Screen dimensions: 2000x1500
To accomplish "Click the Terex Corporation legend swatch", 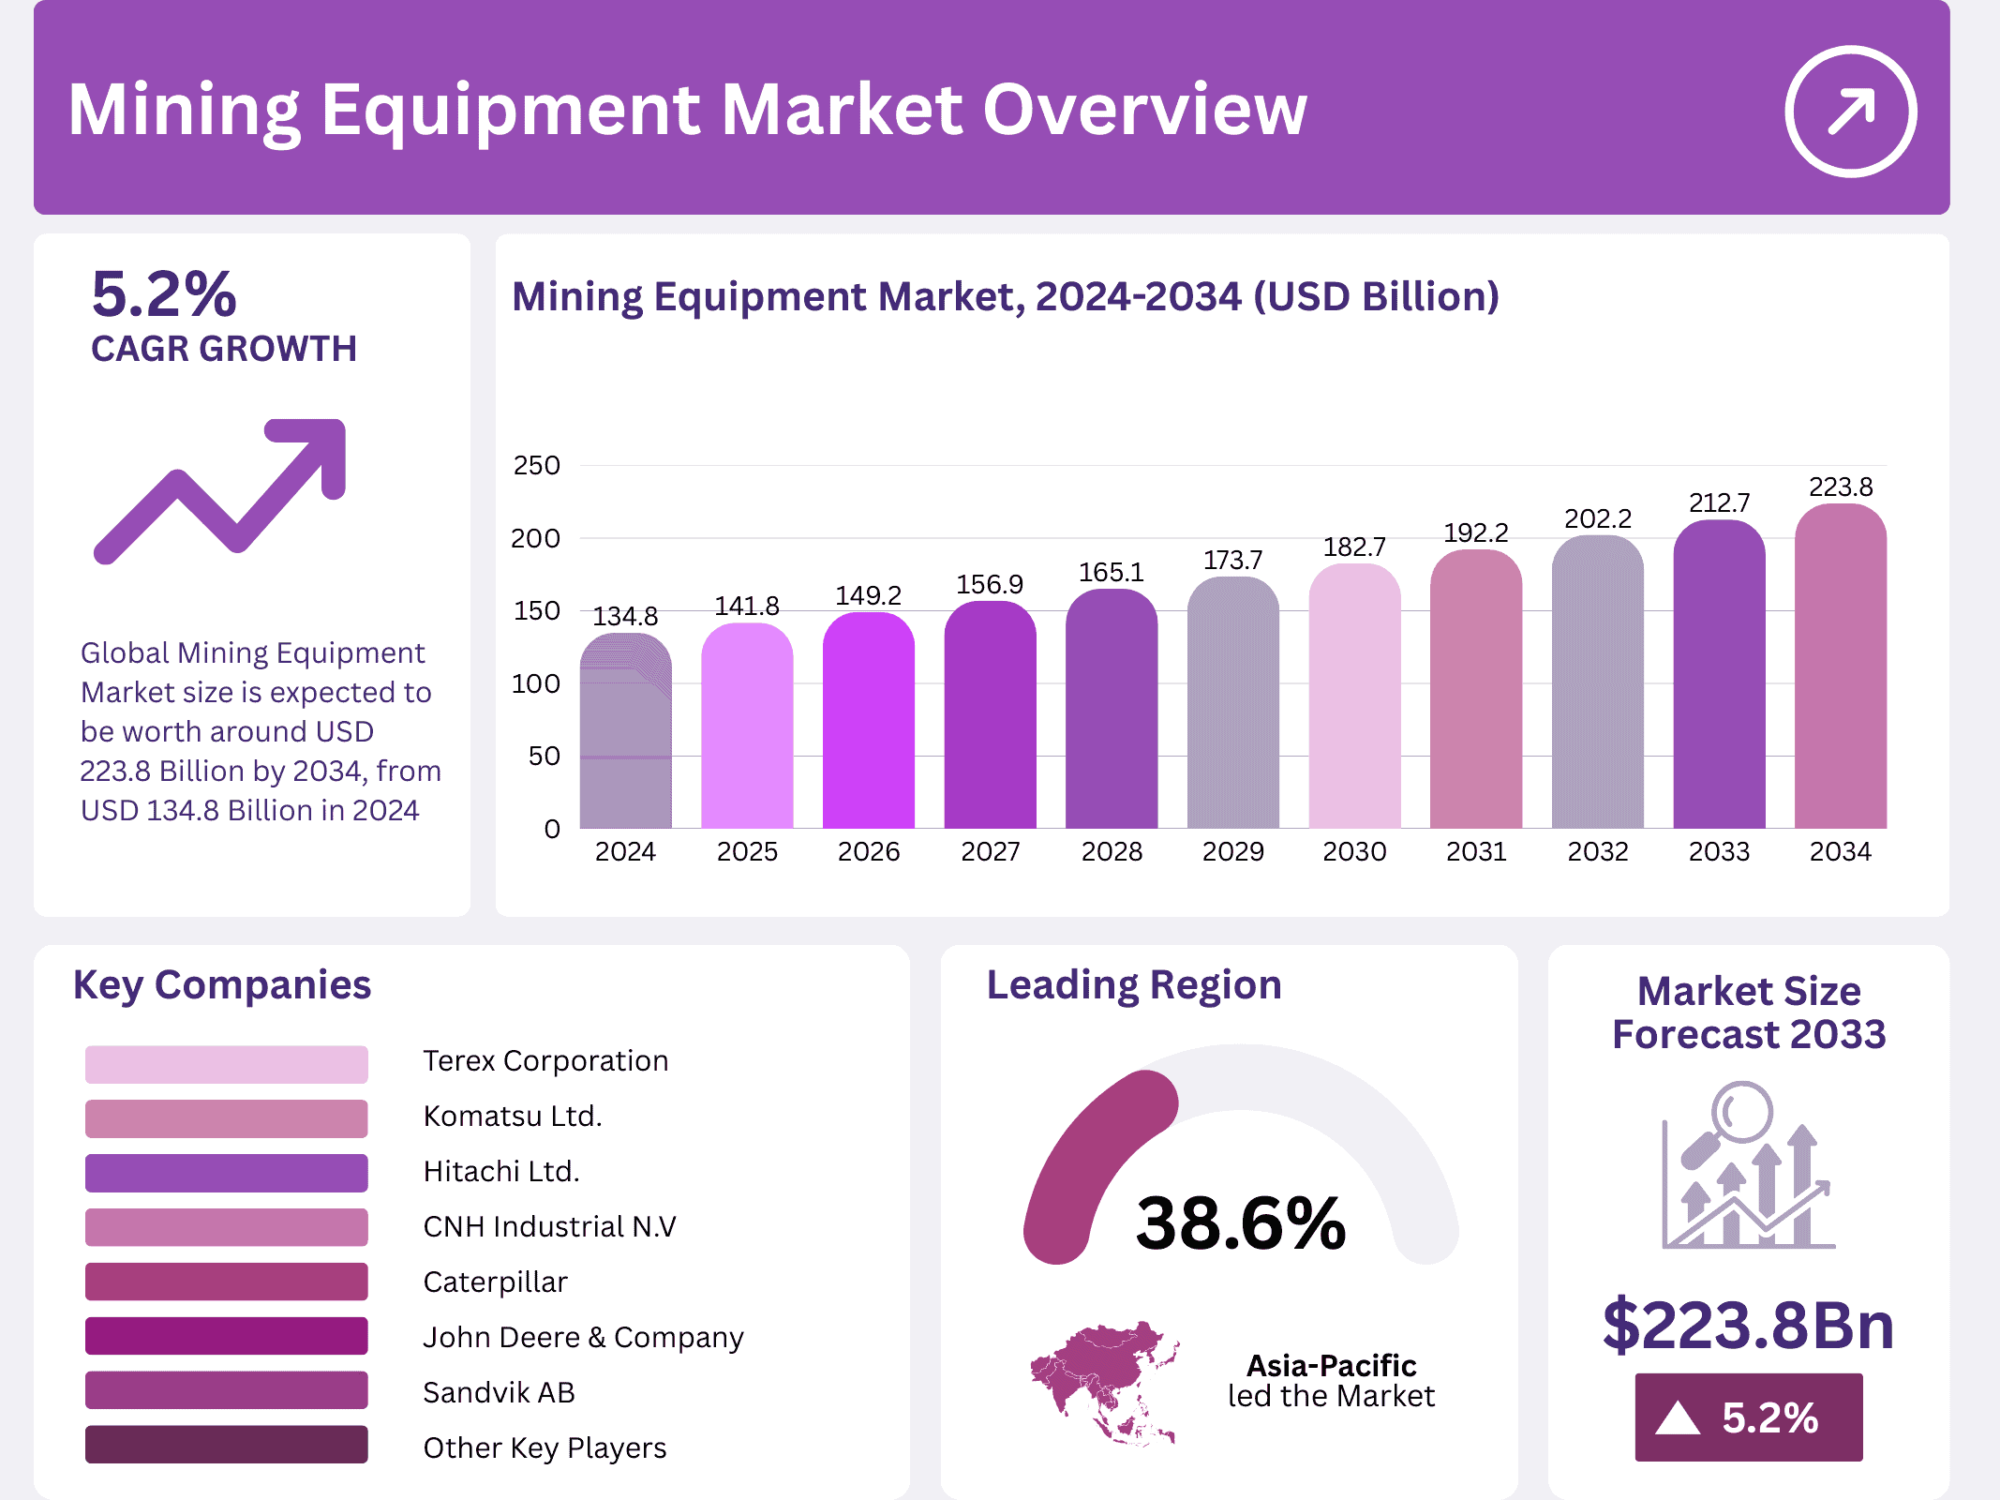I will [x=226, y=1064].
